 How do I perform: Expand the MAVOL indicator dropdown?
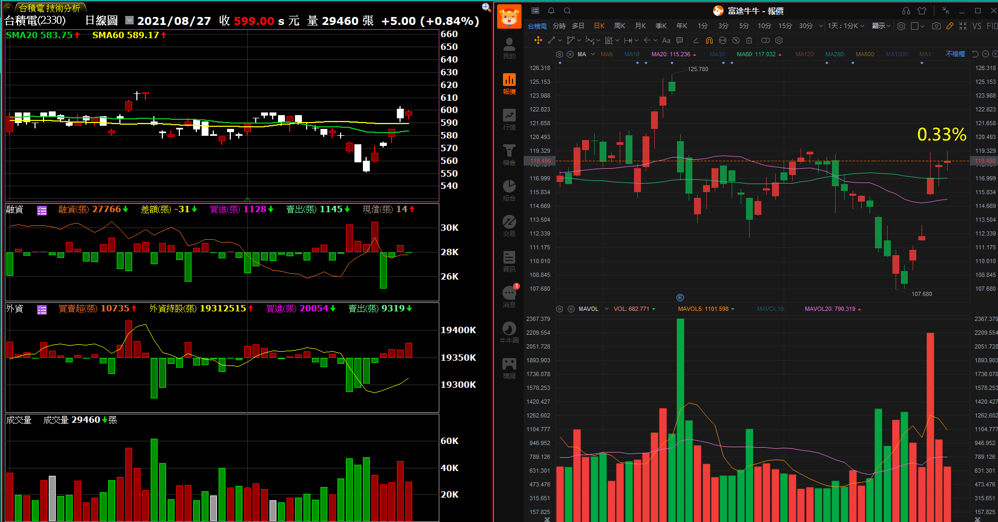pos(606,309)
